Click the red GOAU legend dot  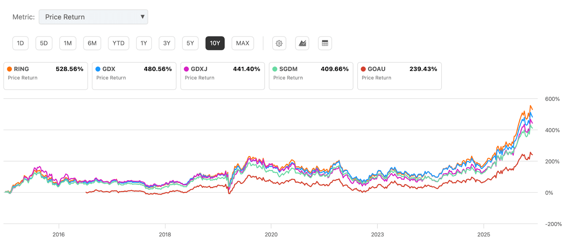pos(363,69)
